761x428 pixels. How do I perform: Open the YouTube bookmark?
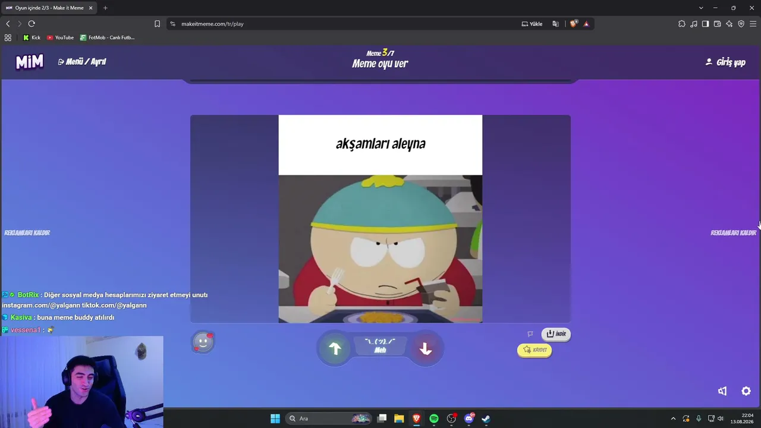pyautogui.click(x=60, y=37)
